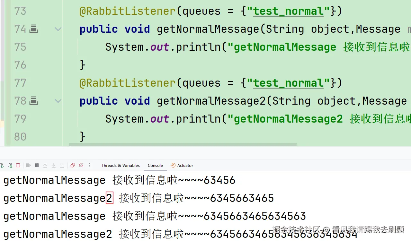Open the debugger more-options menu

[89, 166]
